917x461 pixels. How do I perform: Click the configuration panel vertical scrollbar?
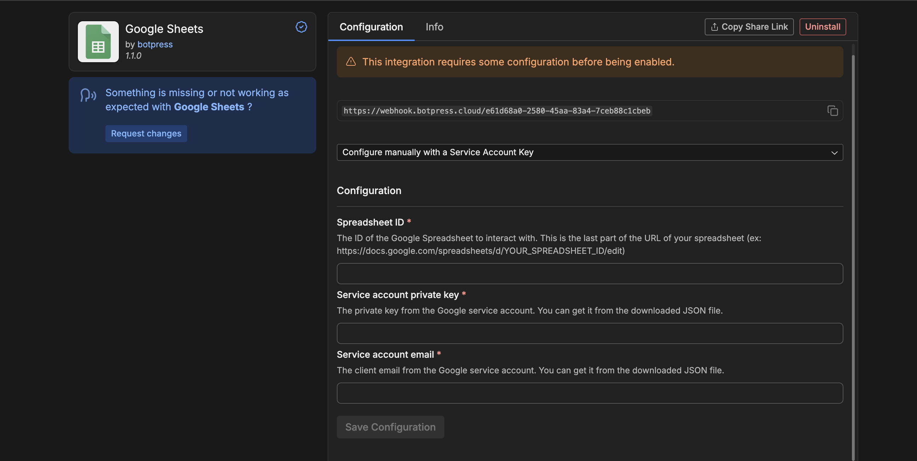tap(853, 249)
